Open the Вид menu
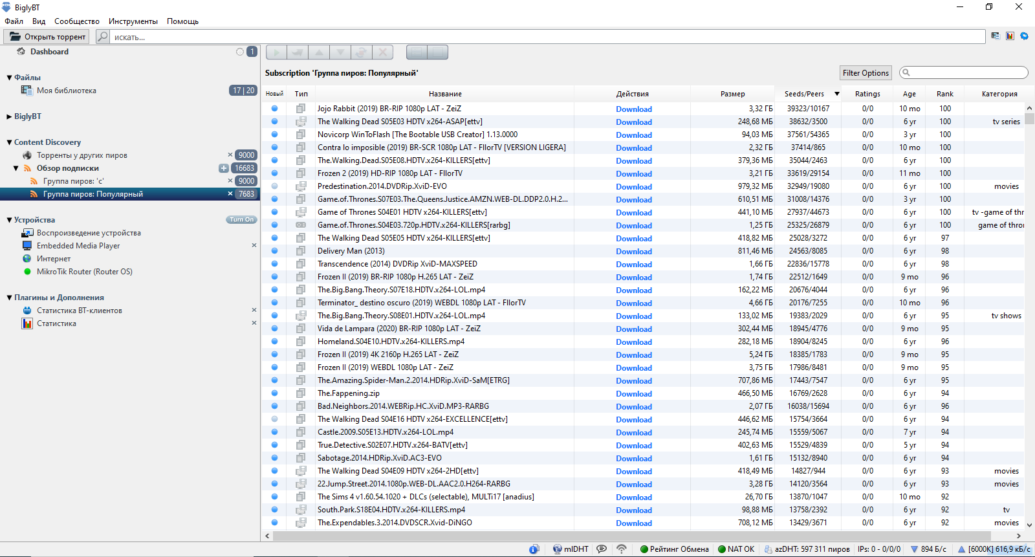Viewport: 1035px width, 557px height. pyautogui.click(x=39, y=21)
